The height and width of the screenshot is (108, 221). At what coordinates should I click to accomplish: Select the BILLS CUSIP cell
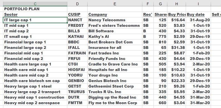click(x=77, y=31)
